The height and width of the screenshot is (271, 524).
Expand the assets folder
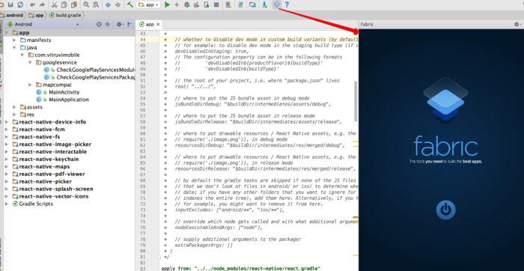[14, 107]
